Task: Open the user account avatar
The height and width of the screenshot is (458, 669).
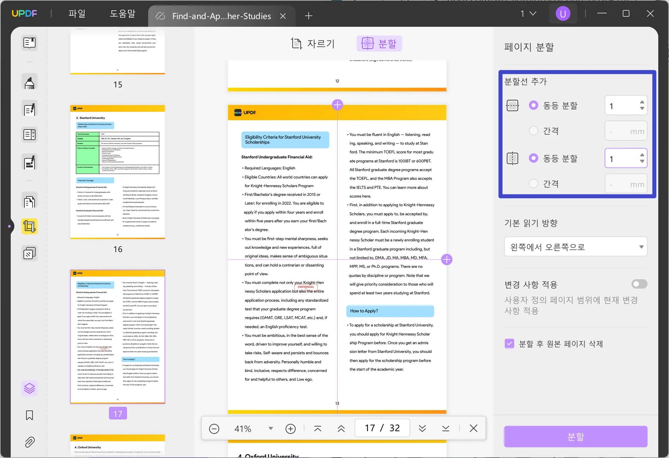Action: point(563,14)
